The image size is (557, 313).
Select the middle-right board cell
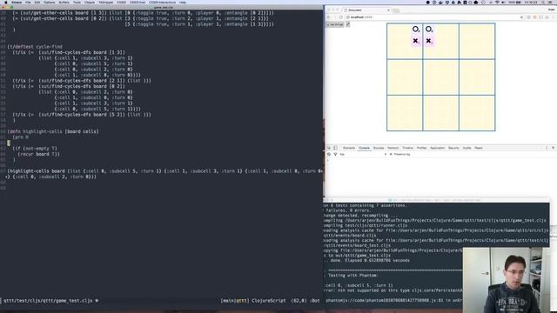click(x=477, y=77)
